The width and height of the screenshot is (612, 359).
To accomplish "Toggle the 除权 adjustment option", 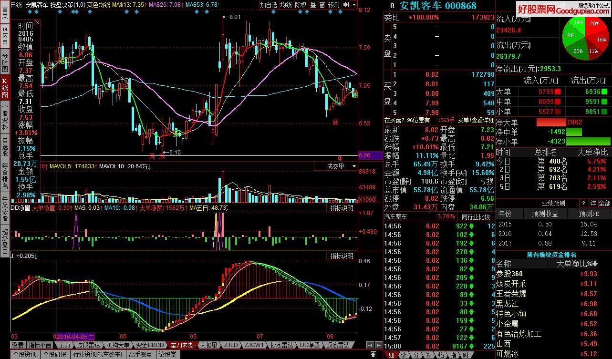I will coord(301,5).
